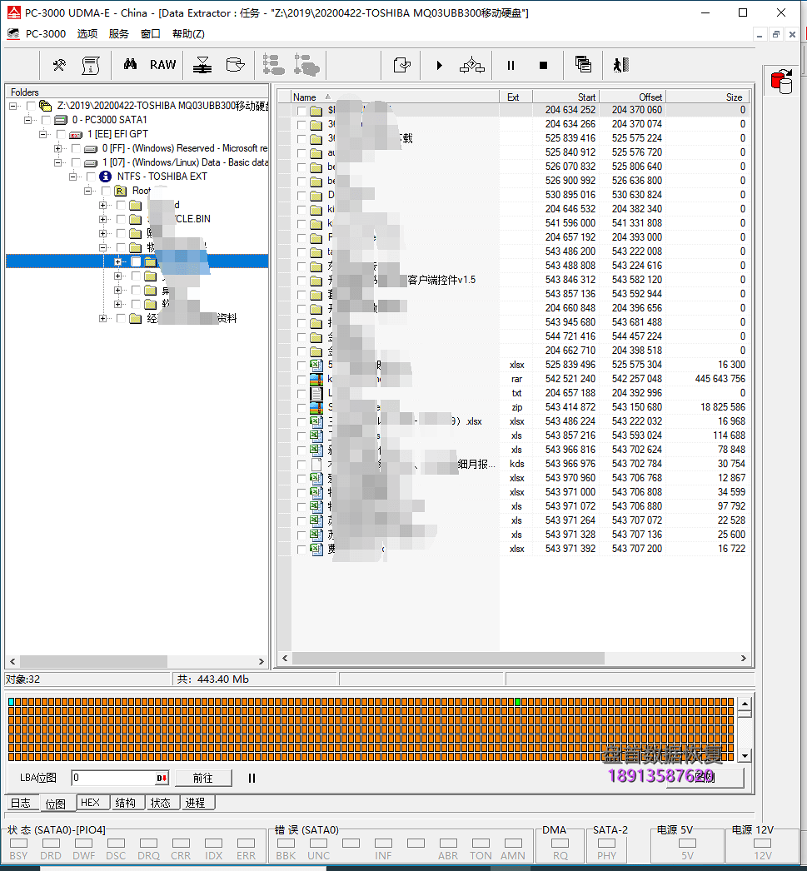Open the PC-3000 menu

(46, 34)
